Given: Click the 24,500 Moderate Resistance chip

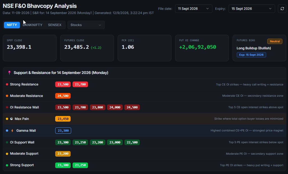Looking at the screenshot, I should pyautogui.click(x=63, y=96).
